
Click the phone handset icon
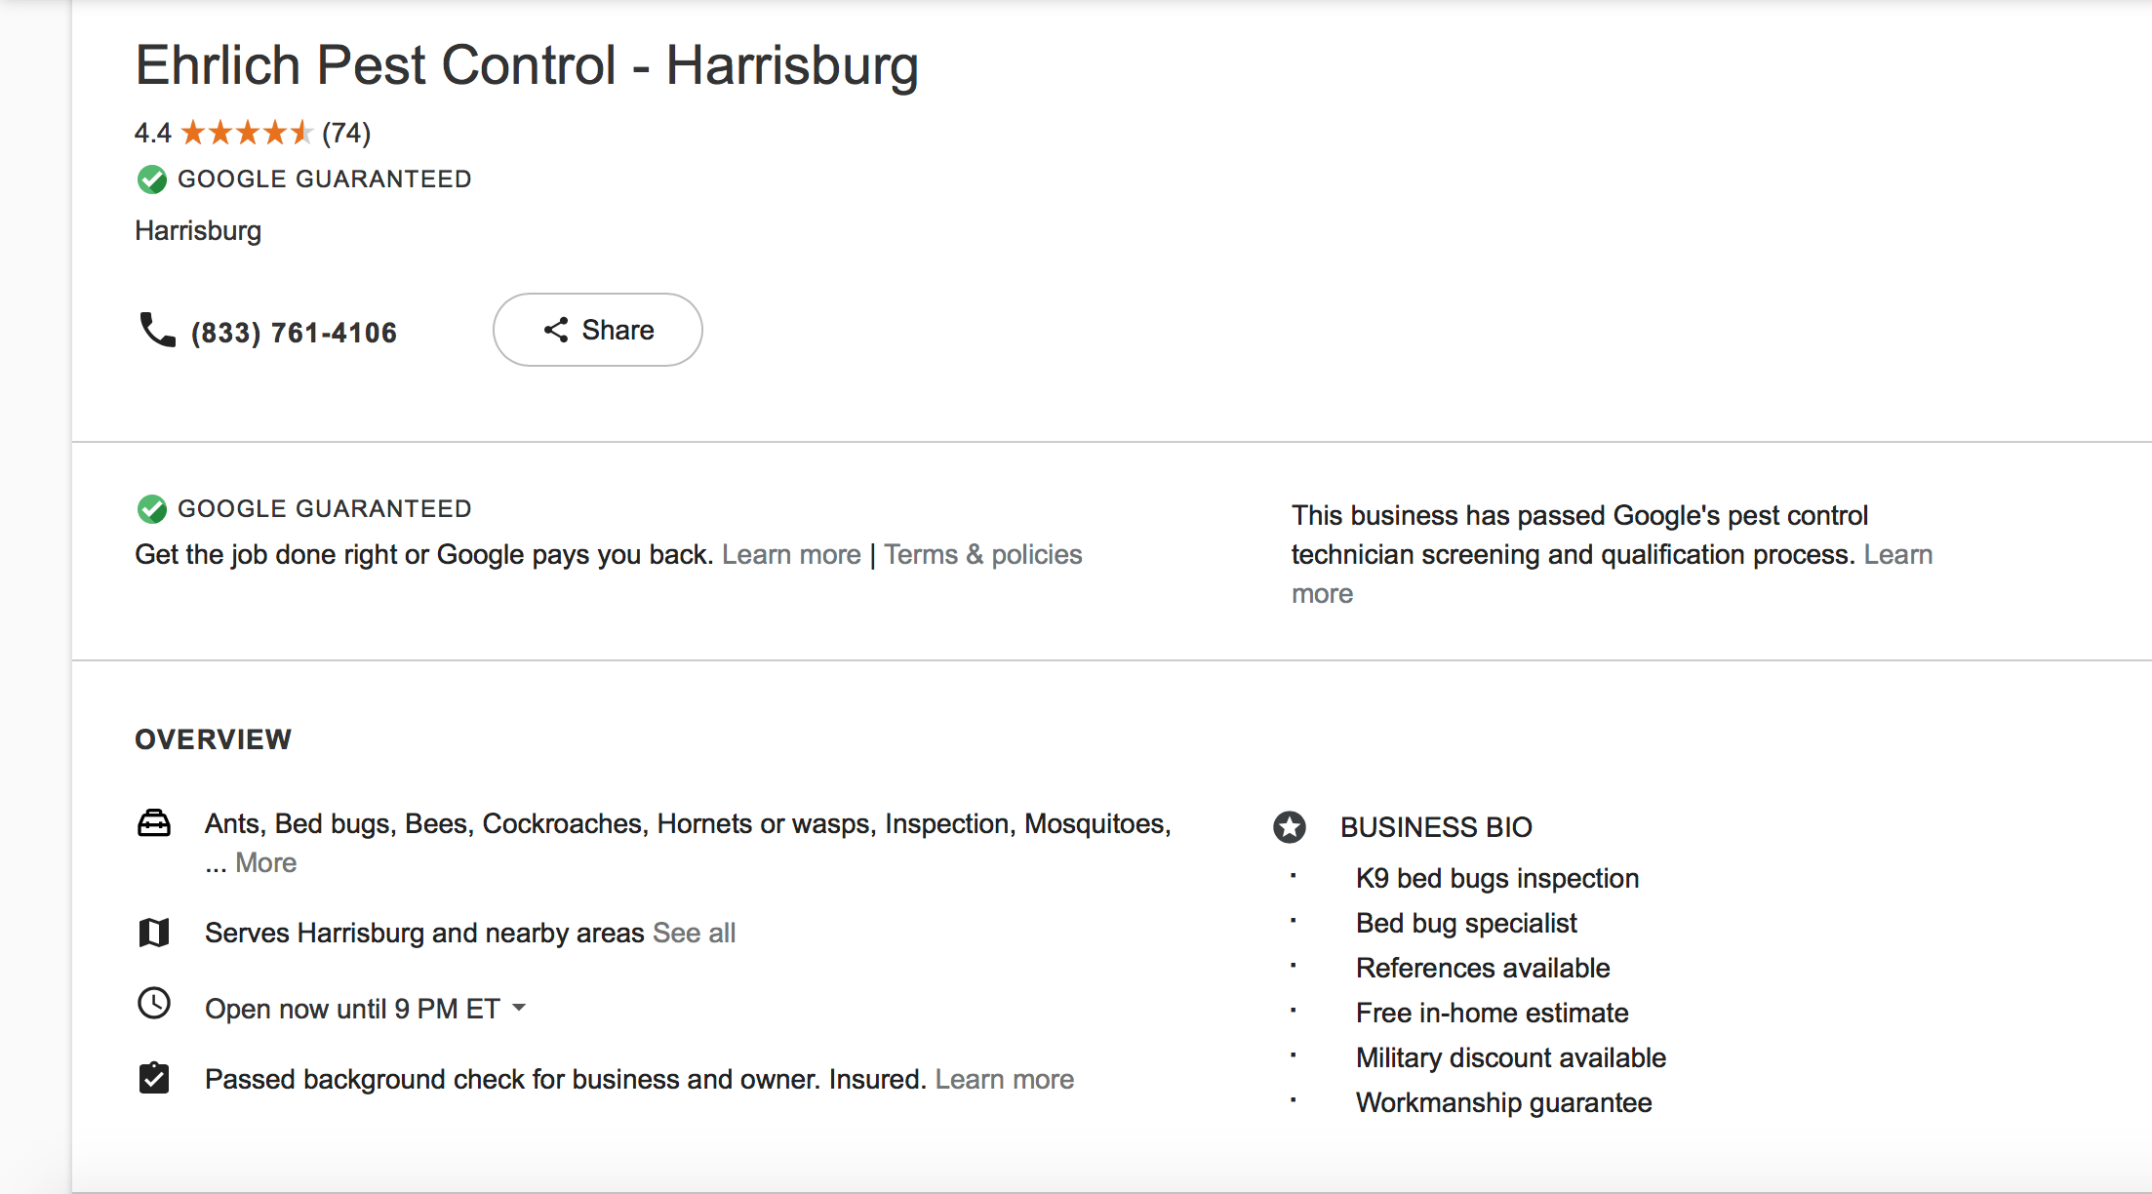point(157,330)
